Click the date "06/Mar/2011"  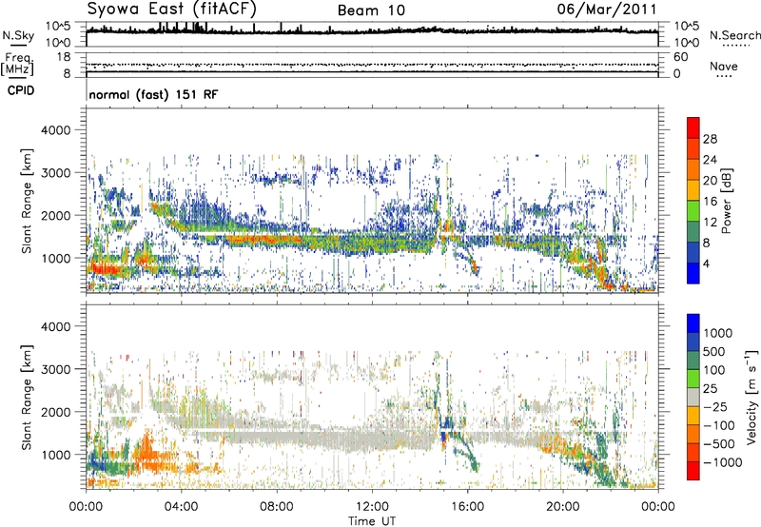tap(607, 10)
